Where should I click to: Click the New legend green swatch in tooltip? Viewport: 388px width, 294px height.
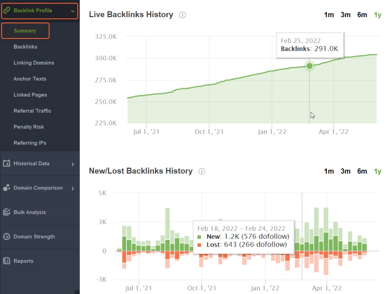199,237
